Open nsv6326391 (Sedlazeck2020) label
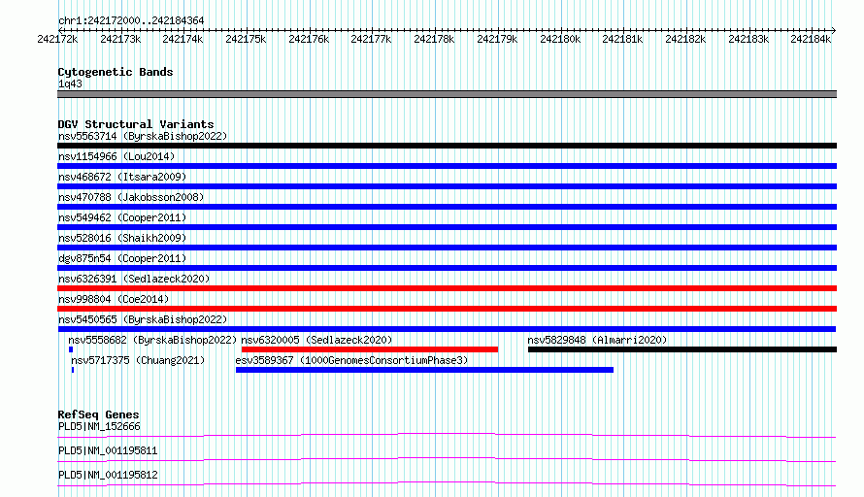Viewport: 864px width, 497px height. (x=134, y=279)
